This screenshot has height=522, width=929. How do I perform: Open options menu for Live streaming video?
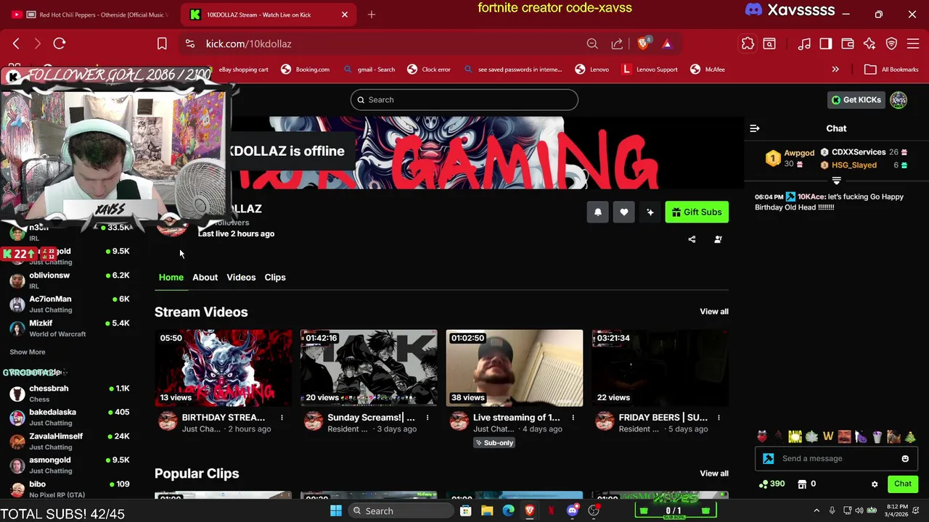(573, 418)
